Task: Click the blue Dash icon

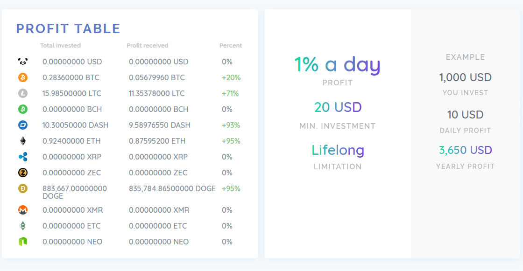Action: point(23,125)
